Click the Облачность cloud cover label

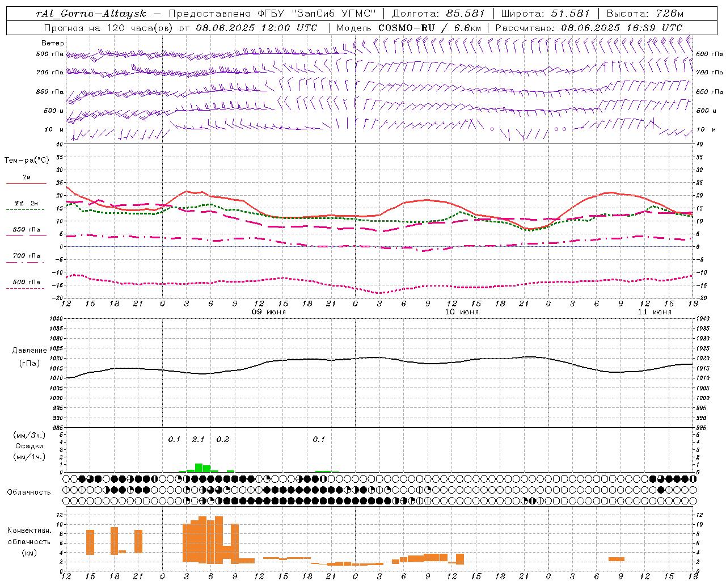point(29,492)
